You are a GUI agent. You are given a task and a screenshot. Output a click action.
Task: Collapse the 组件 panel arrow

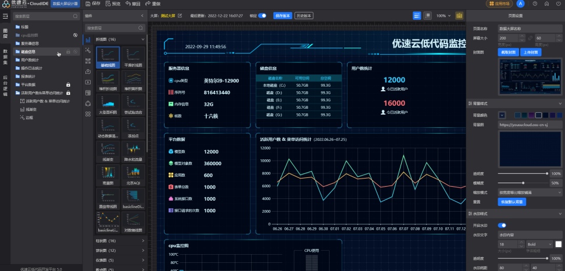click(x=142, y=16)
